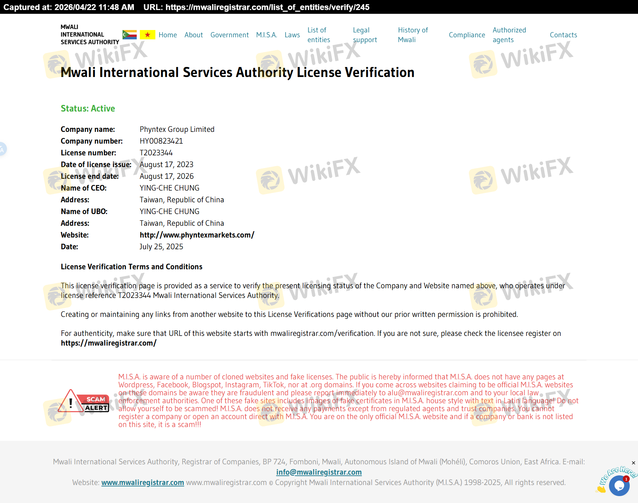Click the License end date label
Screen dimensions: 638x503
(90, 176)
